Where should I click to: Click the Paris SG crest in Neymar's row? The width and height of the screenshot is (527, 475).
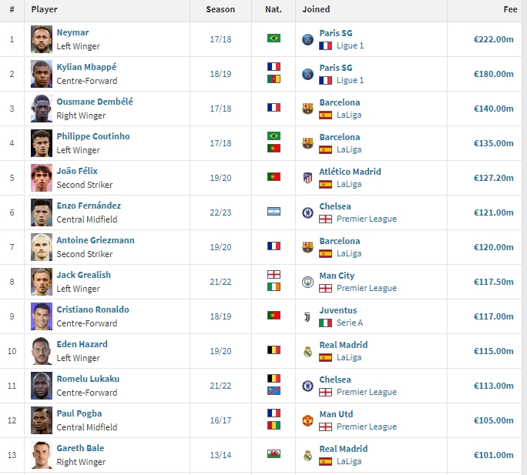click(x=307, y=39)
